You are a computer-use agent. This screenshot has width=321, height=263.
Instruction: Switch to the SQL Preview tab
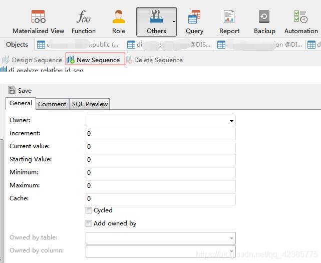(x=90, y=104)
